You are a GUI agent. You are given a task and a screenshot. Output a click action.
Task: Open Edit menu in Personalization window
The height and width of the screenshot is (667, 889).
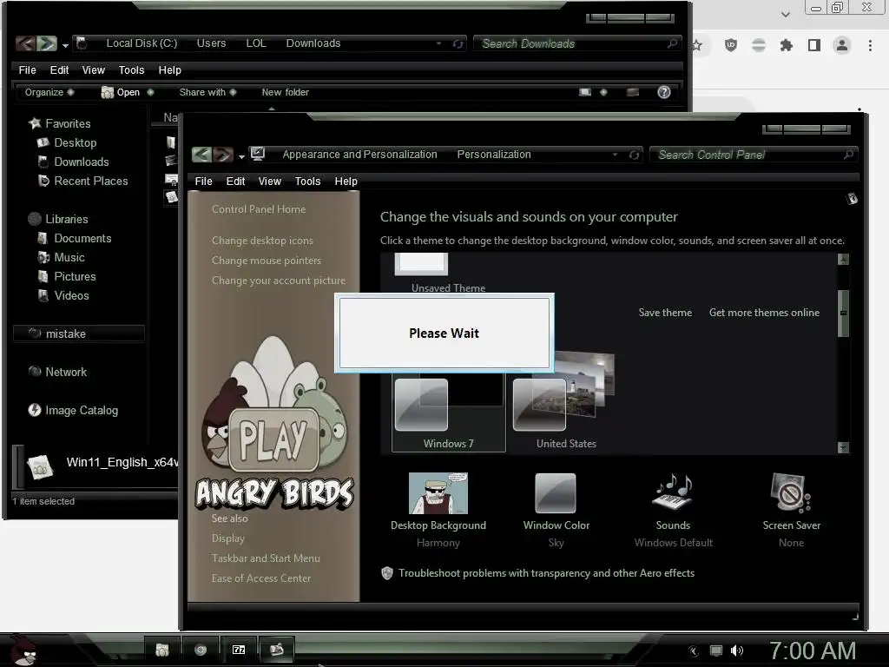point(235,181)
